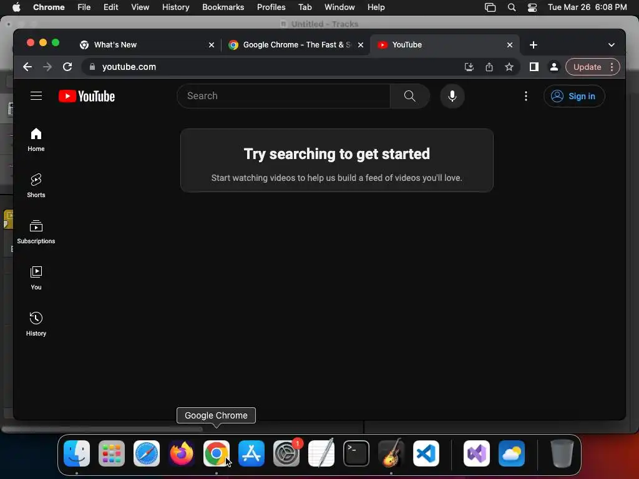Expand the tab search dropdown arrow
The image size is (639, 479).
tap(612, 45)
